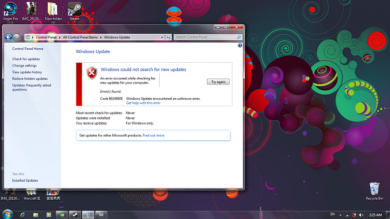
Task: Click error code text Code 8024000E
Action: coord(111,99)
